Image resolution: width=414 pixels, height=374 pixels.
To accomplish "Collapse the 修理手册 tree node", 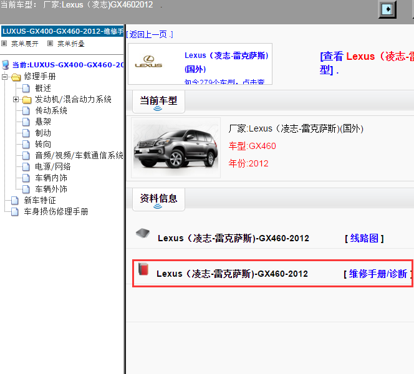I will 4,77.
